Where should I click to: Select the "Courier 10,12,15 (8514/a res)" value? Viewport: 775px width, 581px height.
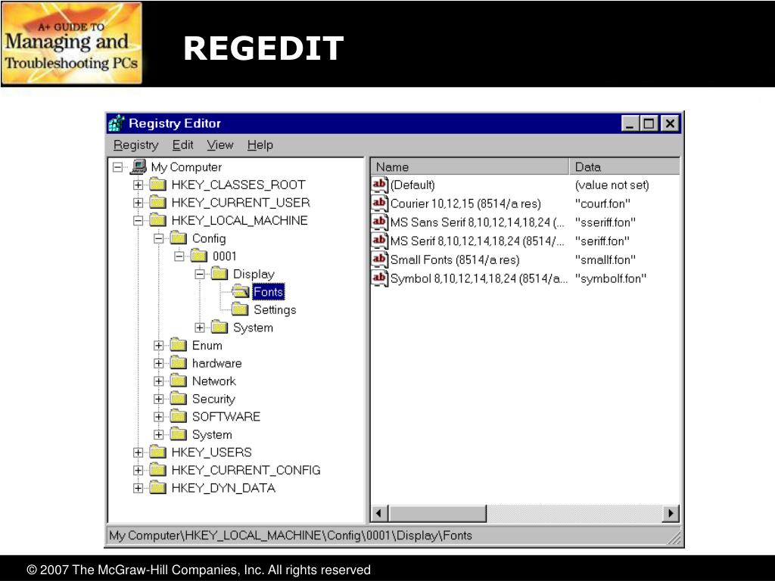(465, 204)
